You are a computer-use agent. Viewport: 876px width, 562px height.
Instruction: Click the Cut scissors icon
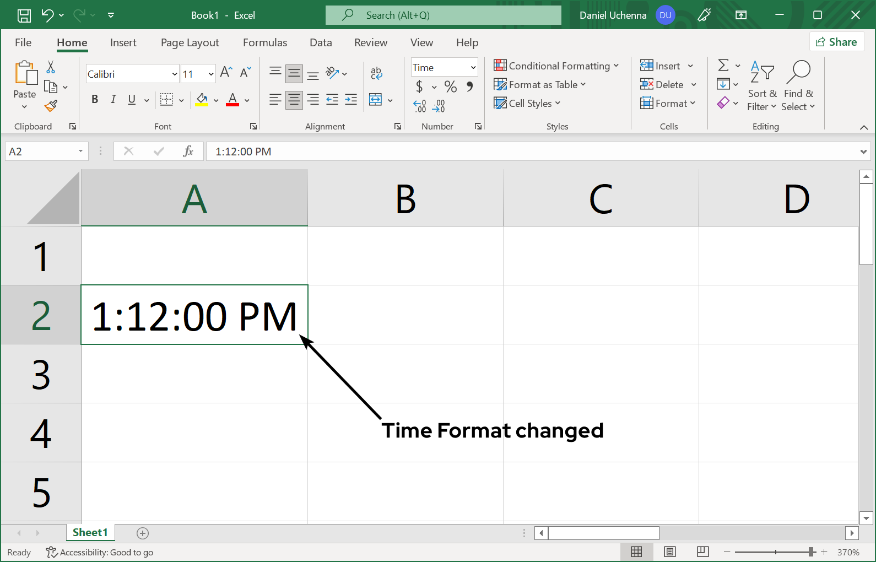pyautogui.click(x=51, y=67)
